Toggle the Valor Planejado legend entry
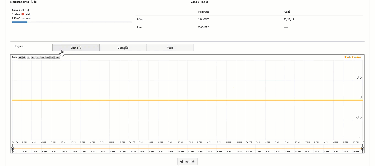This screenshot has height=166, width=375. [x=353, y=57]
